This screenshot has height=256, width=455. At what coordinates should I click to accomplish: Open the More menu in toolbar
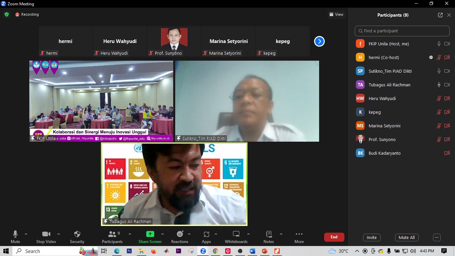pos(299,237)
